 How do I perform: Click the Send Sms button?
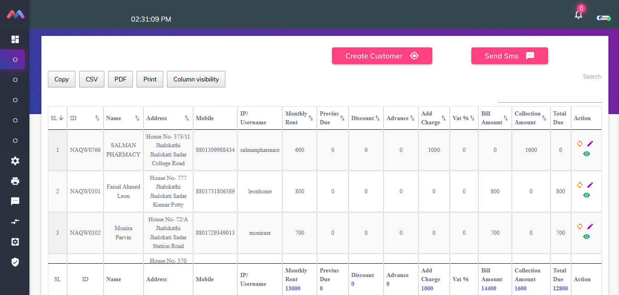pyautogui.click(x=509, y=56)
